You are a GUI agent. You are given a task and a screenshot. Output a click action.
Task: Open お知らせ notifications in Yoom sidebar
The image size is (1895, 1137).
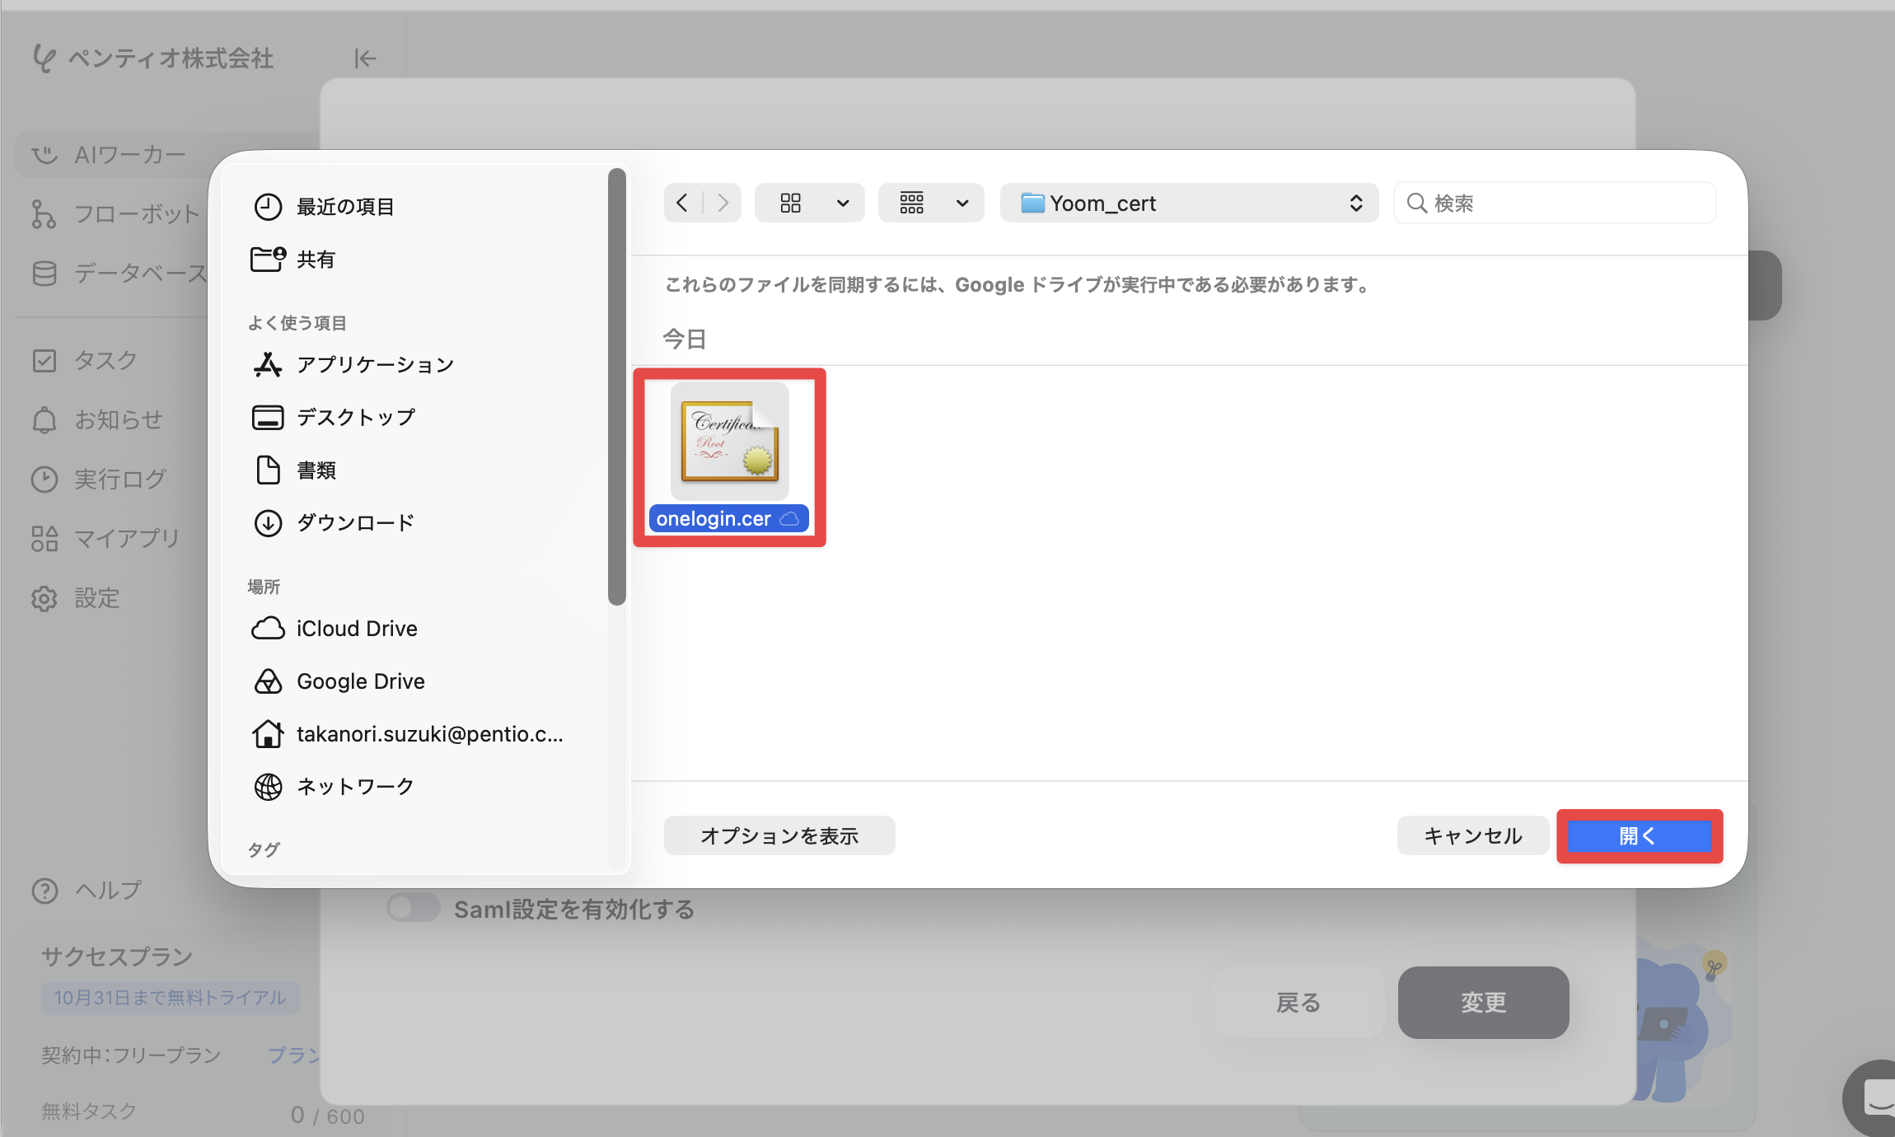[x=97, y=419]
